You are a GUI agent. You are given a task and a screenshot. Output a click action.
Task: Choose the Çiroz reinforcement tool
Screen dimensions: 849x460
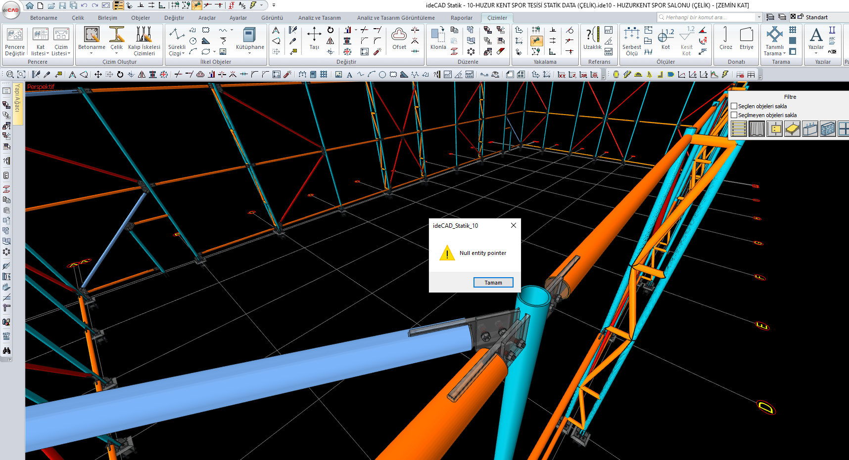point(726,39)
